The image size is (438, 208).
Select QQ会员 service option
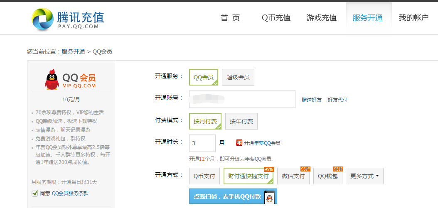click(204, 77)
